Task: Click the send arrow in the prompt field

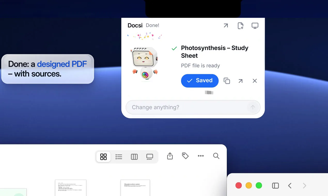Action: [x=253, y=107]
